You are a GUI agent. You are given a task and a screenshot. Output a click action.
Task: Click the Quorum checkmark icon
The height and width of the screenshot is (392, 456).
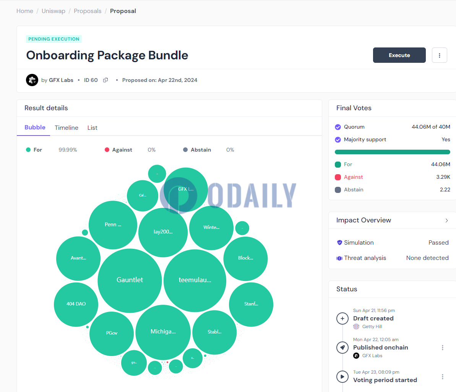click(338, 127)
